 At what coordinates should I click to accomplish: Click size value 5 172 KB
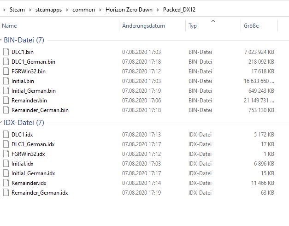point(264,135)
